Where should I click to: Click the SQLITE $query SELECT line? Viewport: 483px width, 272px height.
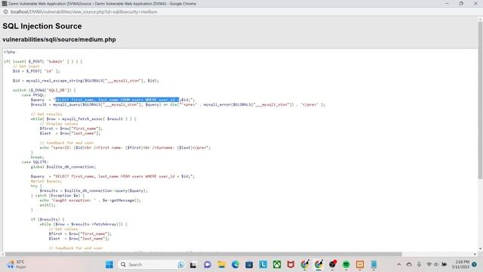point(112,176)
